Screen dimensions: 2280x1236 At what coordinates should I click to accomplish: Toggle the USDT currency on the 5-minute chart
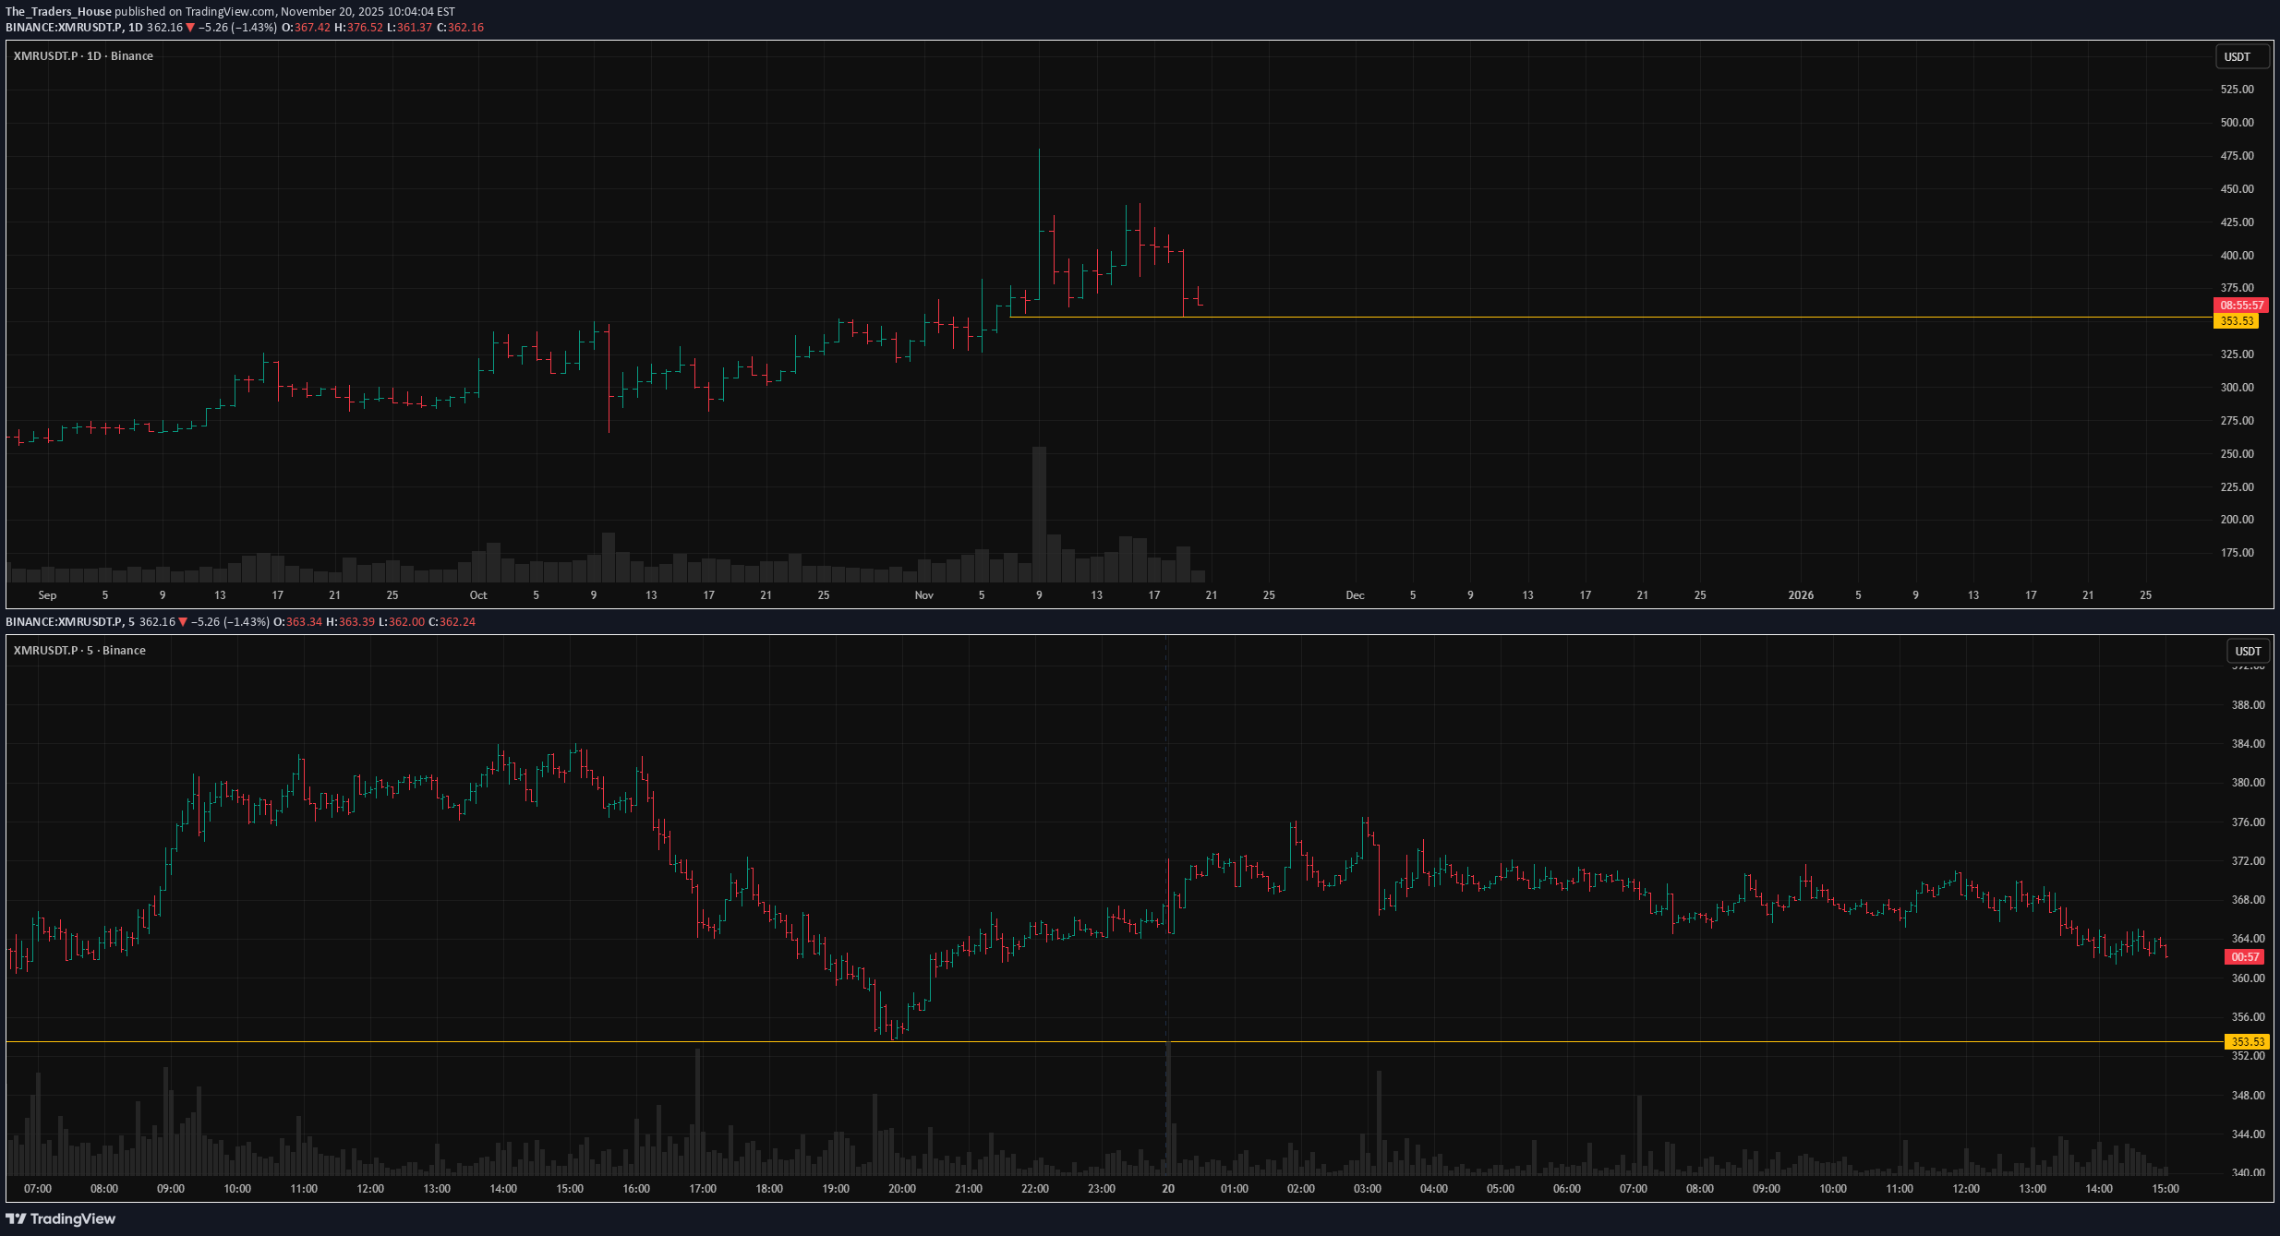tap(2248, 651)
